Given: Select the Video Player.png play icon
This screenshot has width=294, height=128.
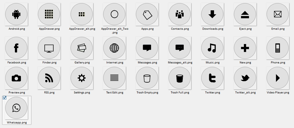Looking at the screenshot, I should tap(277, 78).
